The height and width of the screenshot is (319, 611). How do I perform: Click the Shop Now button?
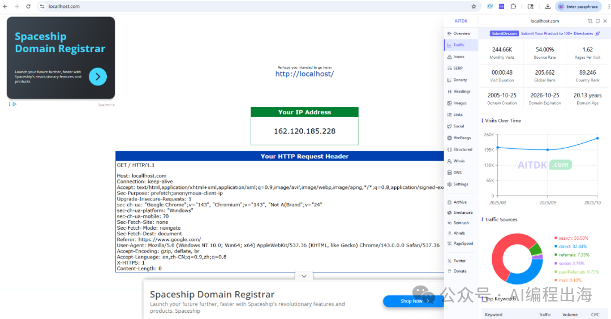point(415,301)
